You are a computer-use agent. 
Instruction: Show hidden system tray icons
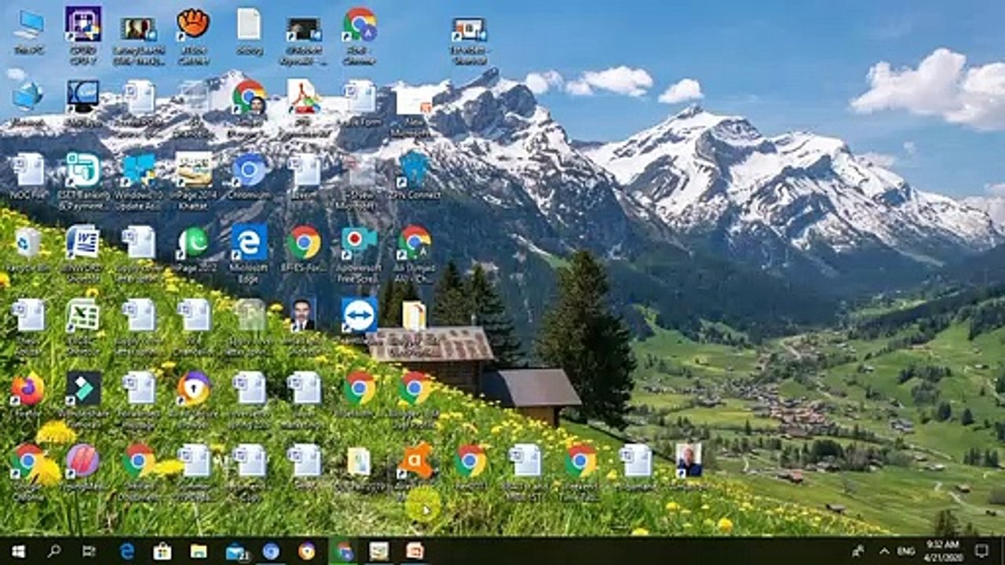coord(884,551)
